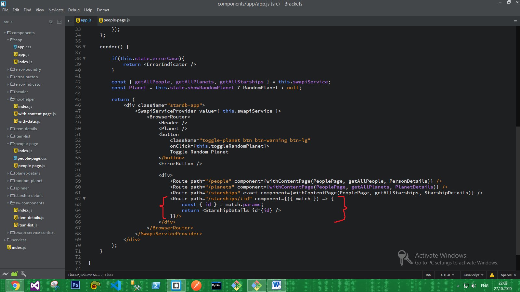Collapse code fold arrow at line 36
The image size is (520, 292).
click(x=84, y=47)
